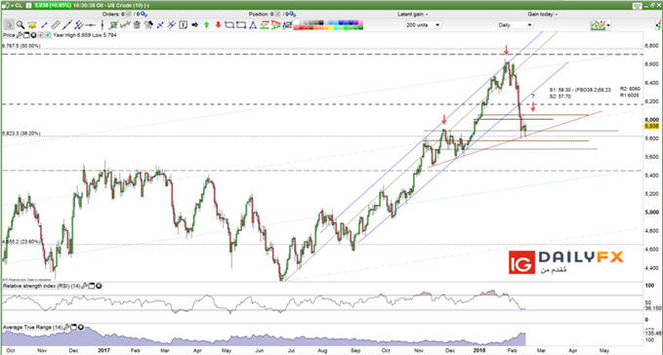Expand the side panel at right edge
Screen dimensions: 663x355
click(x=659, y=25)
